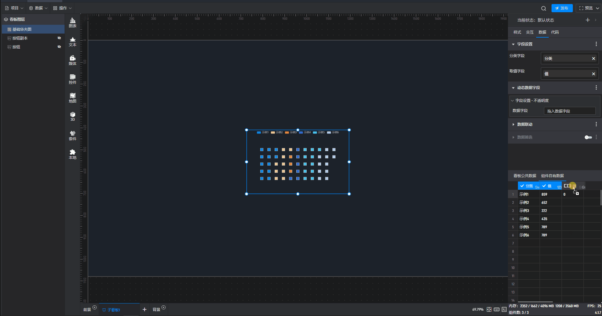
Task: Click the 拖入数据字段 input field
Action: pyautogui.click(x=569, y=111)
